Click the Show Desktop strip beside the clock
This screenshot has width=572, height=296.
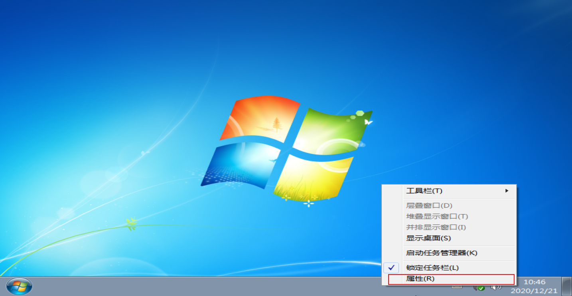coord(566,286)
